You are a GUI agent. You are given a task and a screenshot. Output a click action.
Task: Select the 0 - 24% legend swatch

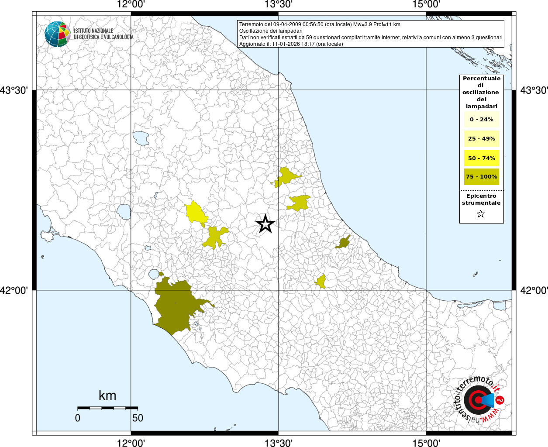click(481, 120)
